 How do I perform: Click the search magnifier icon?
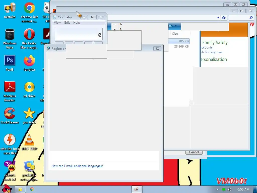tap(251, 18)
